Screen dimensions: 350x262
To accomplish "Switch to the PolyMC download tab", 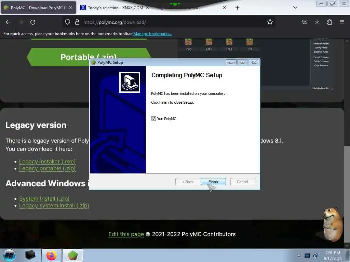I will pos(38,8).
